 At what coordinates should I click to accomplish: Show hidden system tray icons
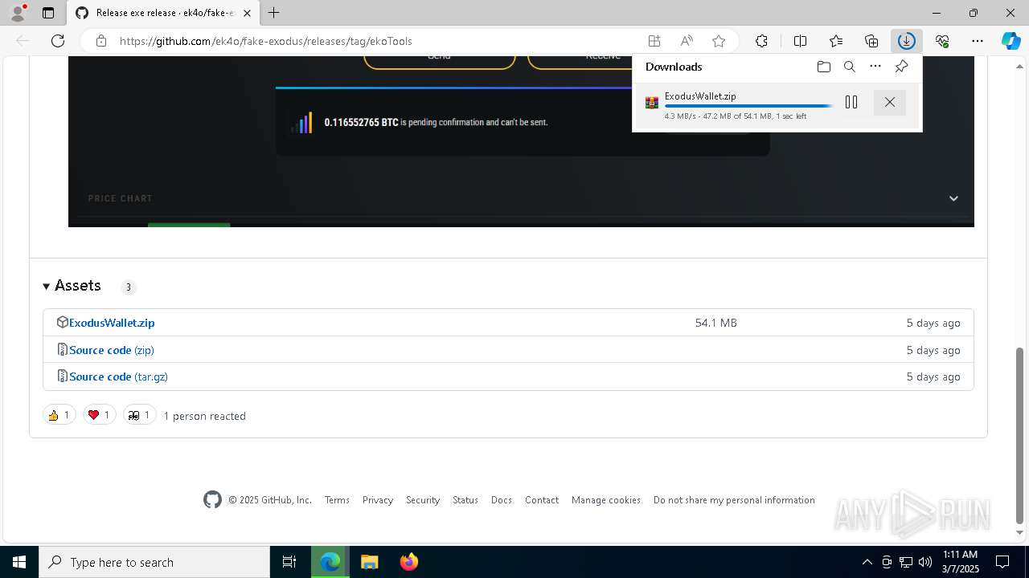pos(867,562)
